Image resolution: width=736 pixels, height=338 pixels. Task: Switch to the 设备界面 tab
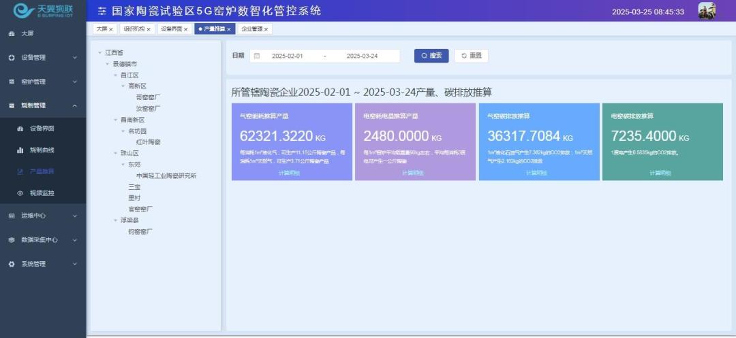pyautogui.click(x=171, y=29)
